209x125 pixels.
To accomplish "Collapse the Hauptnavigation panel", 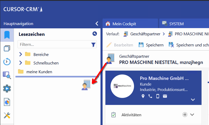I will coord(97,24).
